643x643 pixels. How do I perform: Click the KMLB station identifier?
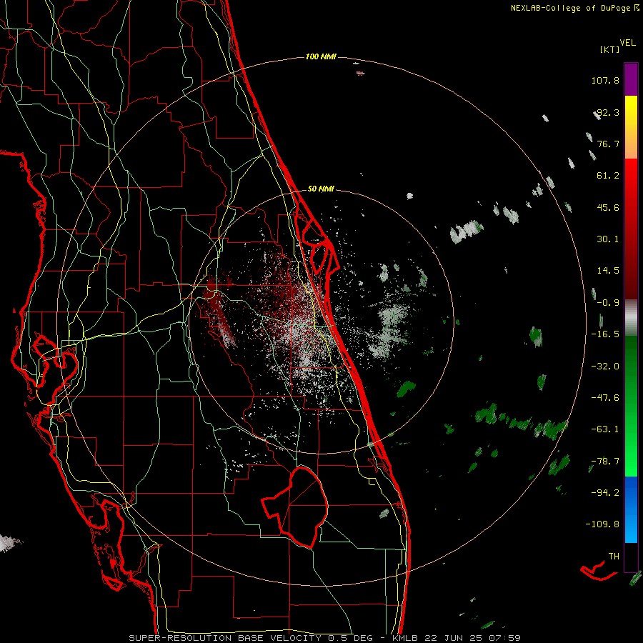click(404, 638)
